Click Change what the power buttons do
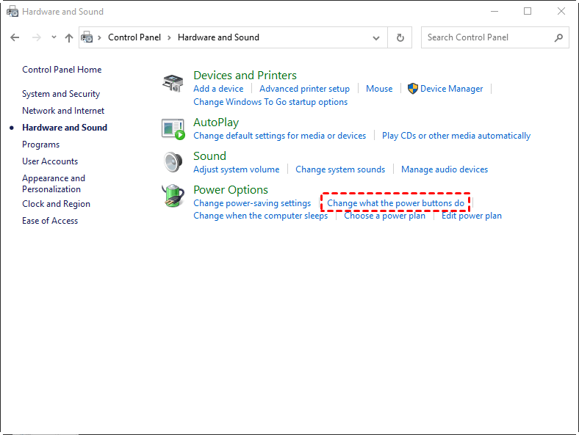Image resolution: width=579 pixels, height=435 pixels. (395, 203)
